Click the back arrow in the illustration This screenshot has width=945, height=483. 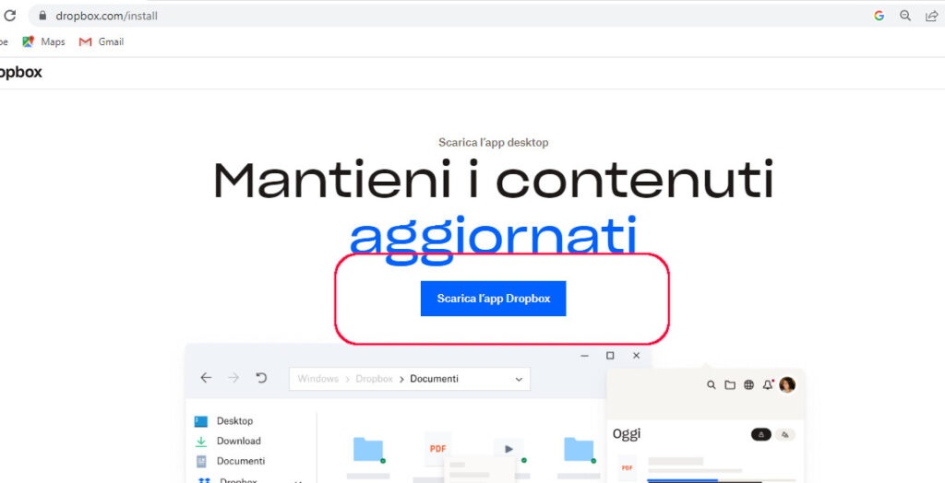(206, 378)
